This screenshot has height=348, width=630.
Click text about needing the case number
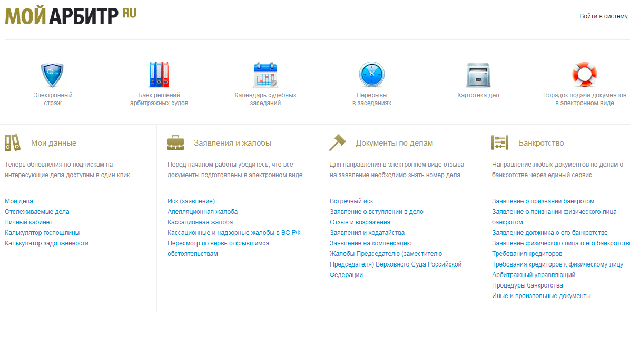tap(397, 170)
